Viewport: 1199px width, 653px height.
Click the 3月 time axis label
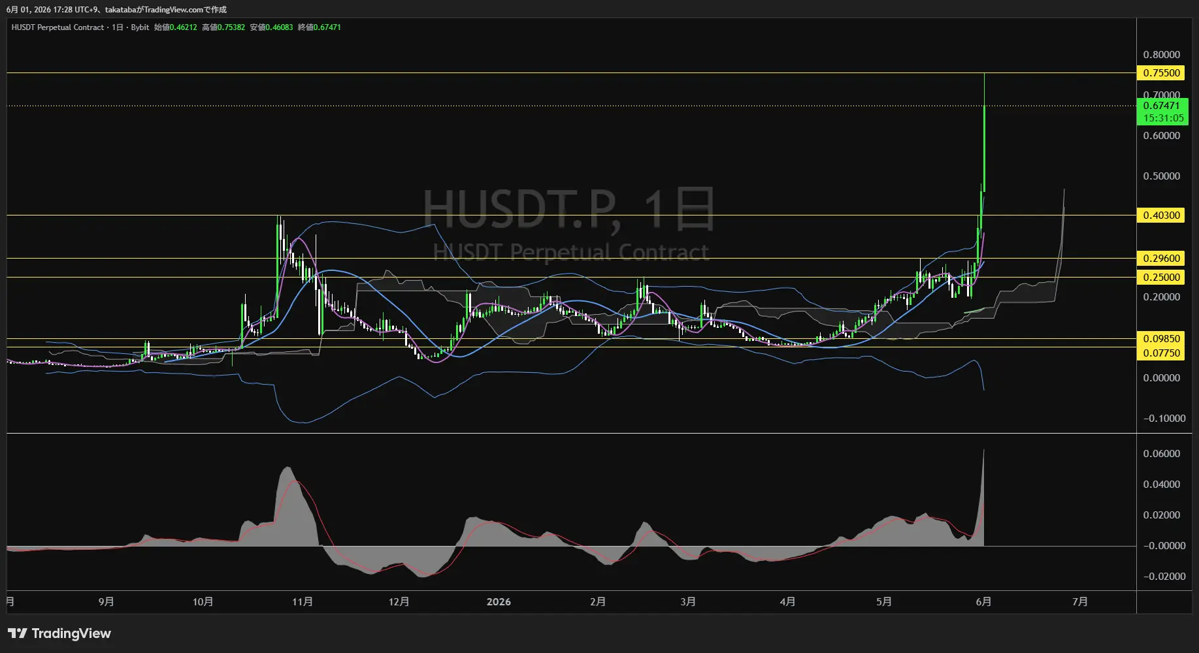click(687, 602)
